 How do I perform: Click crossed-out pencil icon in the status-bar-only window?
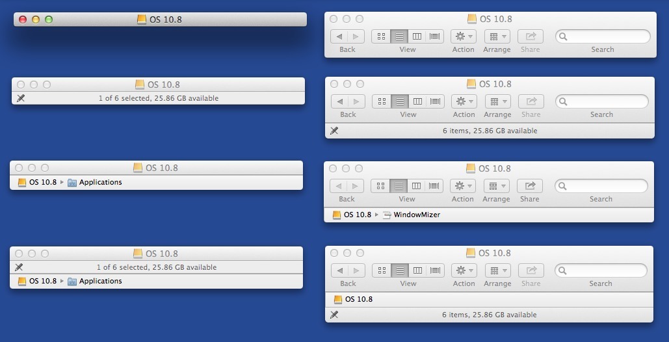(x=20, y=98)
